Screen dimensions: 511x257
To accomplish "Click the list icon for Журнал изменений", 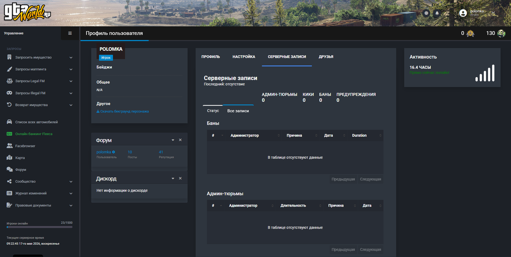I will coord(10,193).
